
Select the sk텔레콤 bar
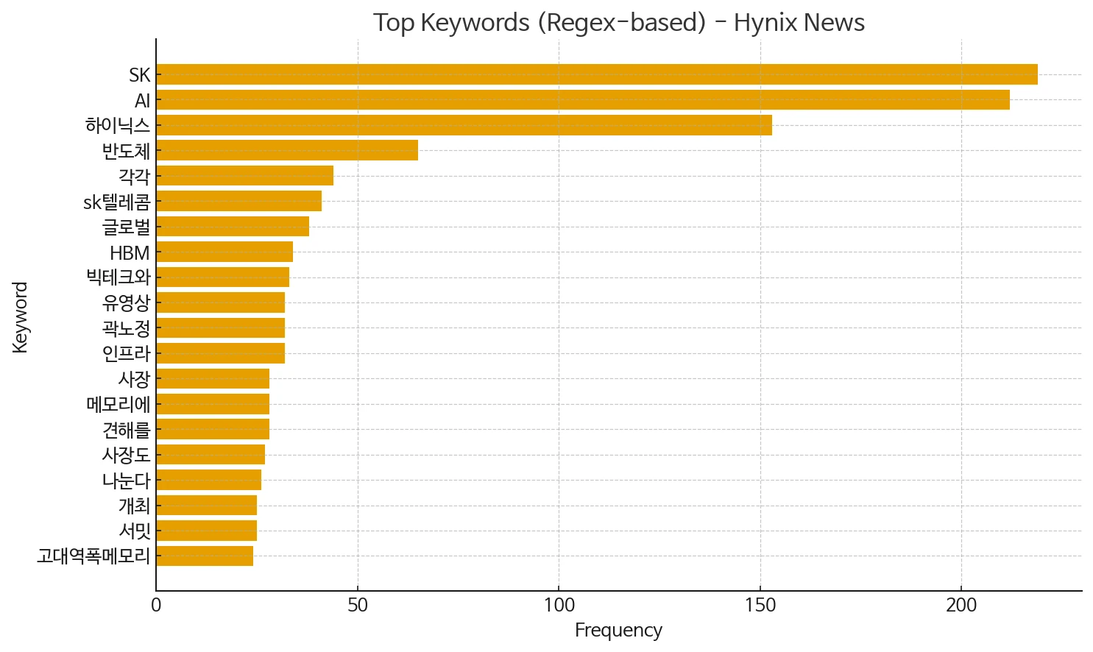click(238, 201)
